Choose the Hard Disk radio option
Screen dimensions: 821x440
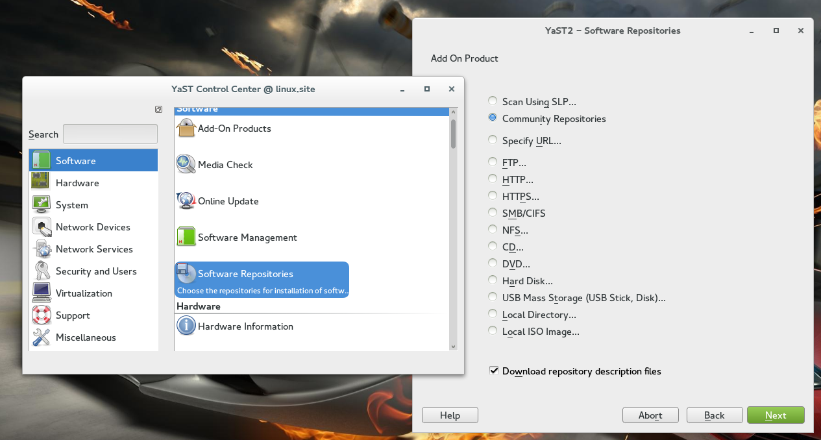click(x=493, y=280)
